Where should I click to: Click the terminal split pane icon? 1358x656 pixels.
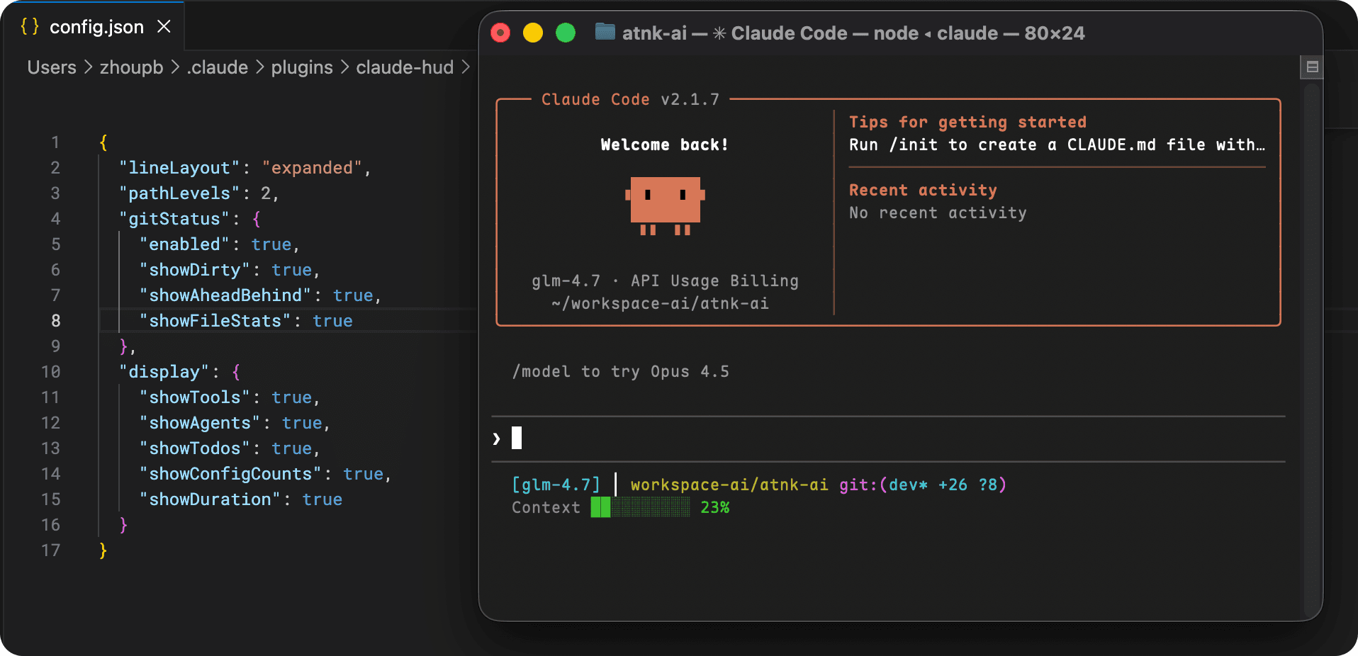click(x=1312, y=67)
